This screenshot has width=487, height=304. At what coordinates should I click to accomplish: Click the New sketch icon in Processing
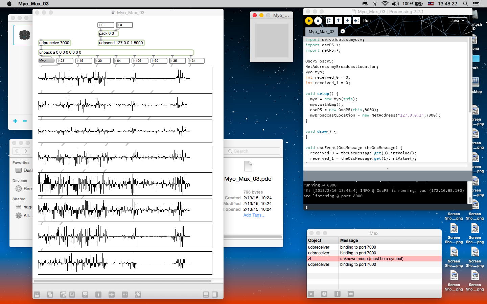click(329, 21)
